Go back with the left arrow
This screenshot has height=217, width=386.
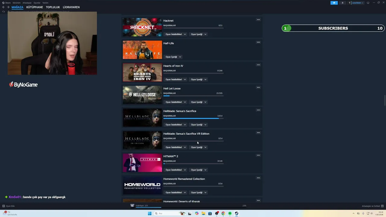pos(3,7)
